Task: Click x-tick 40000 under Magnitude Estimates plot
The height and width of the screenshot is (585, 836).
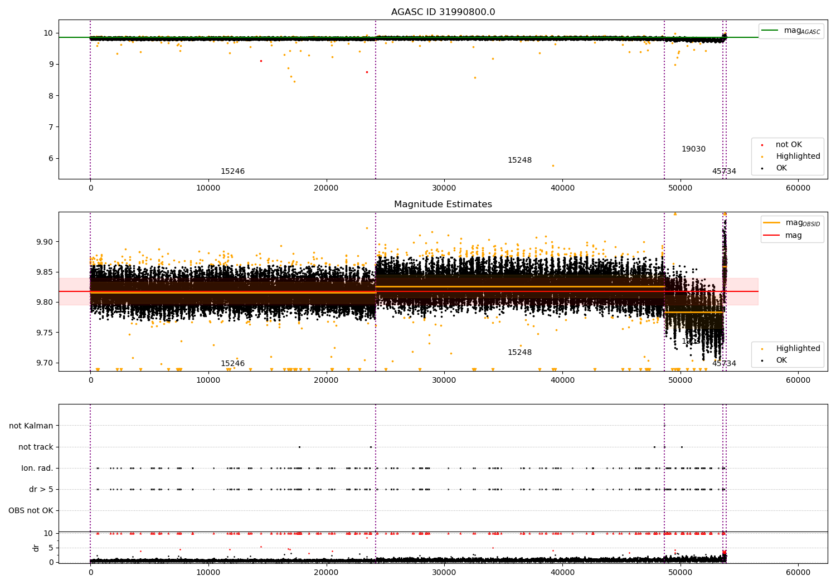Action: [562, 381]
